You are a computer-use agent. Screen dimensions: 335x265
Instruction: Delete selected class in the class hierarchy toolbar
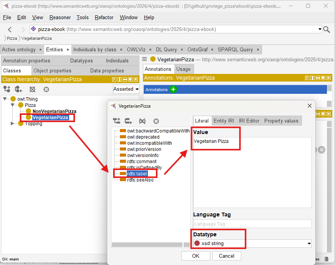coord(33,89)
